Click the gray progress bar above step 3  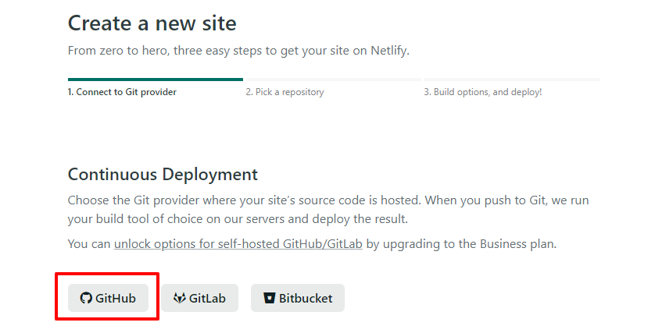tap(511, 79)
